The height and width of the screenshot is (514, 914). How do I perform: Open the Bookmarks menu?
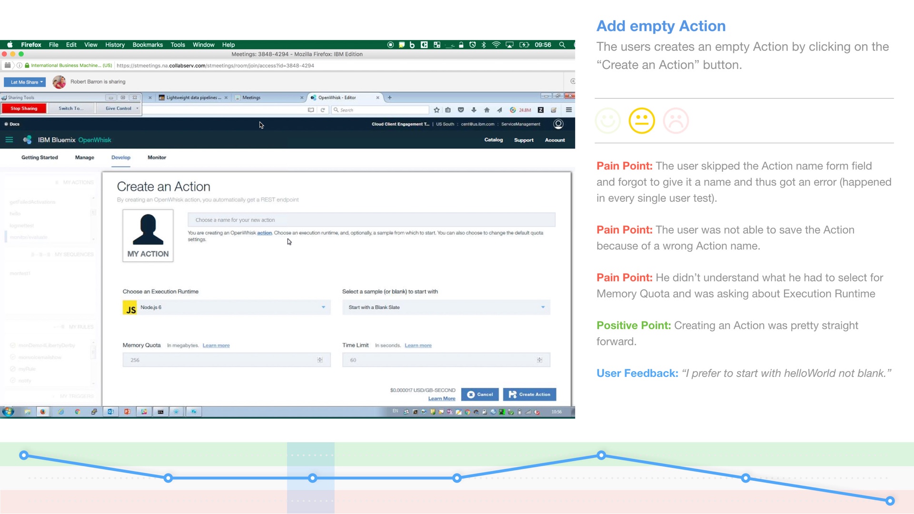pyautogui.click(x=148, y=45)
